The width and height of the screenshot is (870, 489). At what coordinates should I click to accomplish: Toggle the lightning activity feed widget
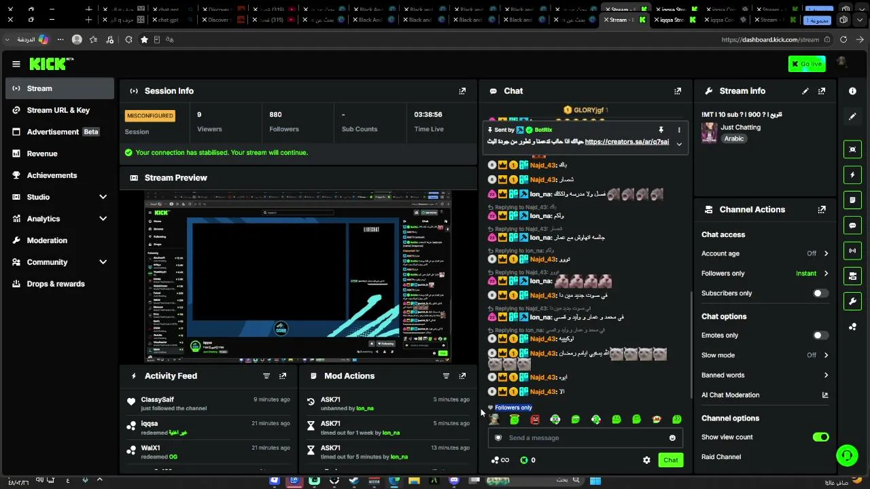point(852,175)
